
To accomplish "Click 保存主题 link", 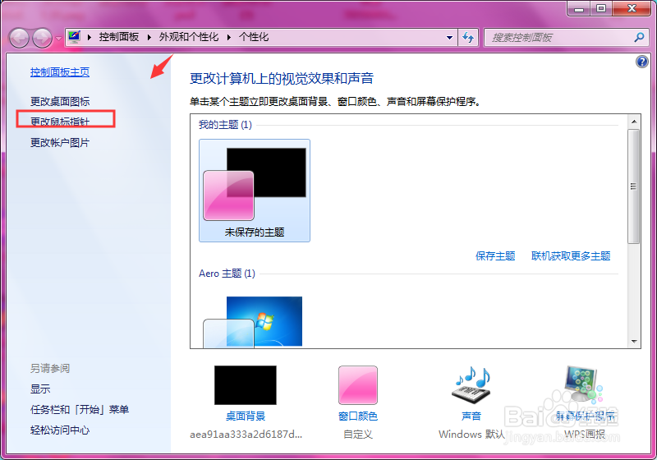I will tap(495, 256).
